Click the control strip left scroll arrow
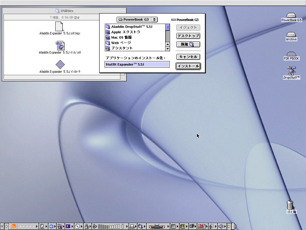This screenshot has width=306, height=230. (6, 226)
